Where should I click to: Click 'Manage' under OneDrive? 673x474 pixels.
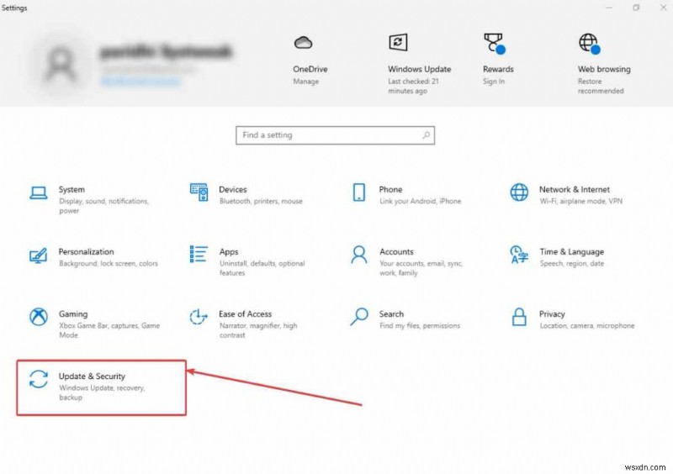click(x=305, y=81)
